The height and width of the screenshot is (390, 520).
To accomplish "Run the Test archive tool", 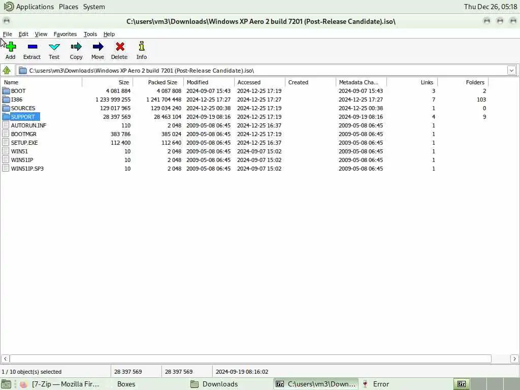I will coord(54,46).
